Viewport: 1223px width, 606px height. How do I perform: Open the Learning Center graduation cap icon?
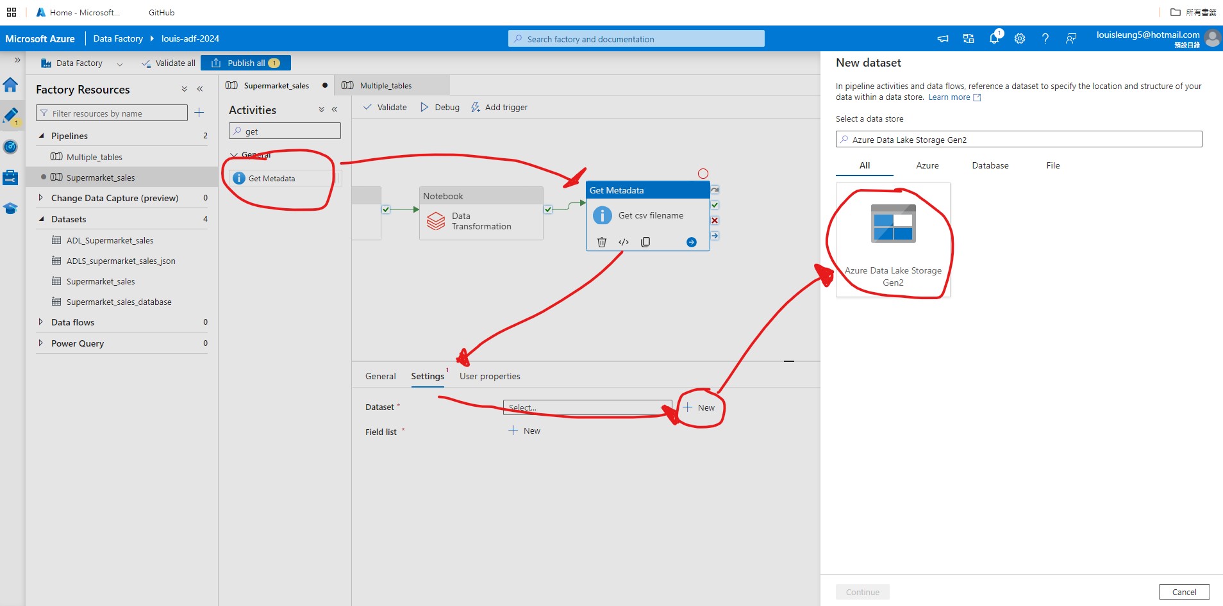coord(10,208)
